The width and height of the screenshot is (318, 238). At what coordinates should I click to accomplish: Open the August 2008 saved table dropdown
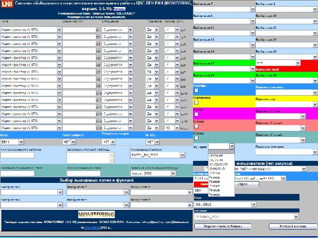(x=153, y=173)
